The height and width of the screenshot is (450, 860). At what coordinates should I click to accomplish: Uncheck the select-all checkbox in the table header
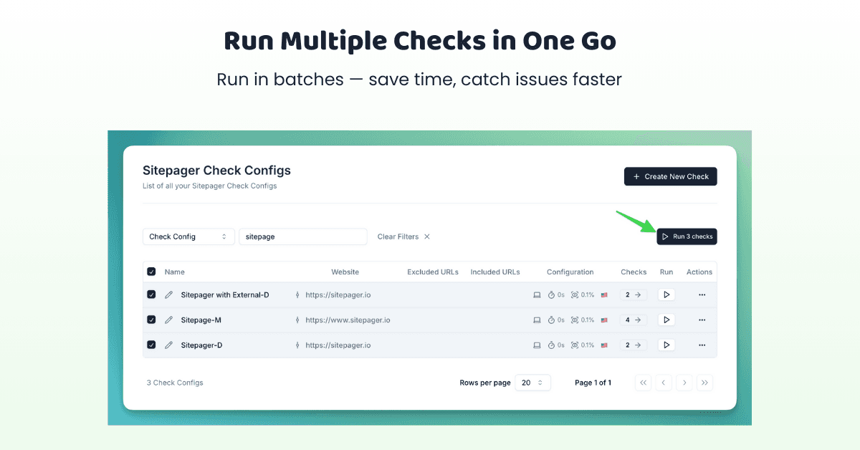click(151, 272)
